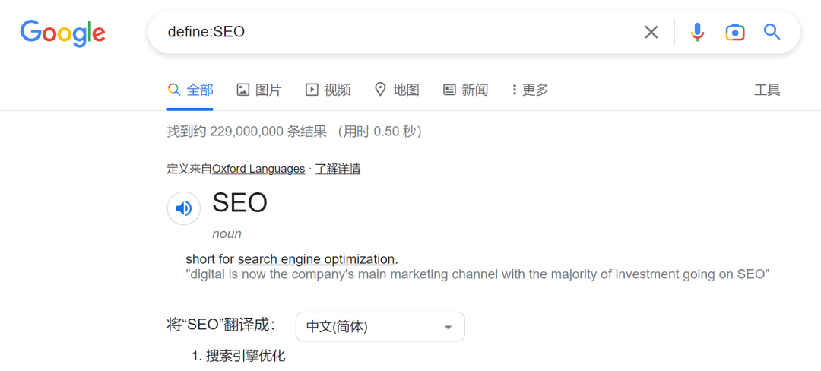Image resolution: width=821 pixels, height=371 pixels.
Task: Open the 工具 (Tools) options
Action: 767,90
